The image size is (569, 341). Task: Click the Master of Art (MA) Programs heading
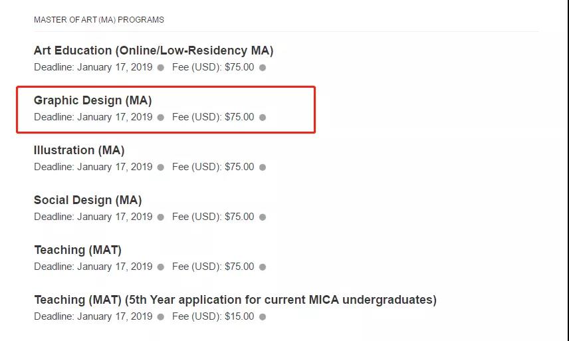(x=98, y=19)
